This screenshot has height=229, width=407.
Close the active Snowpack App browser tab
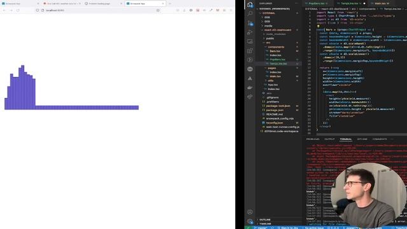(x=163, y=4)
